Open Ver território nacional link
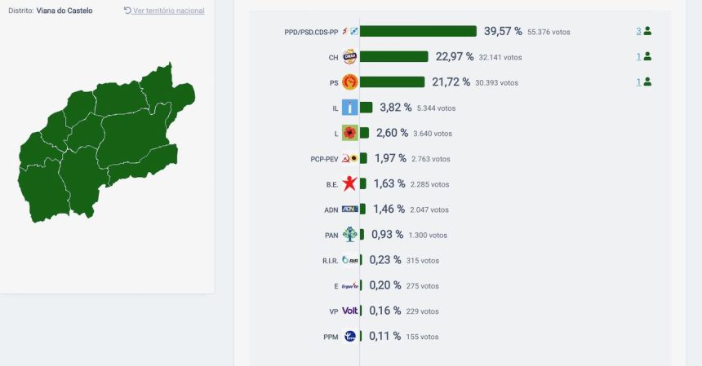 point(169,11)
